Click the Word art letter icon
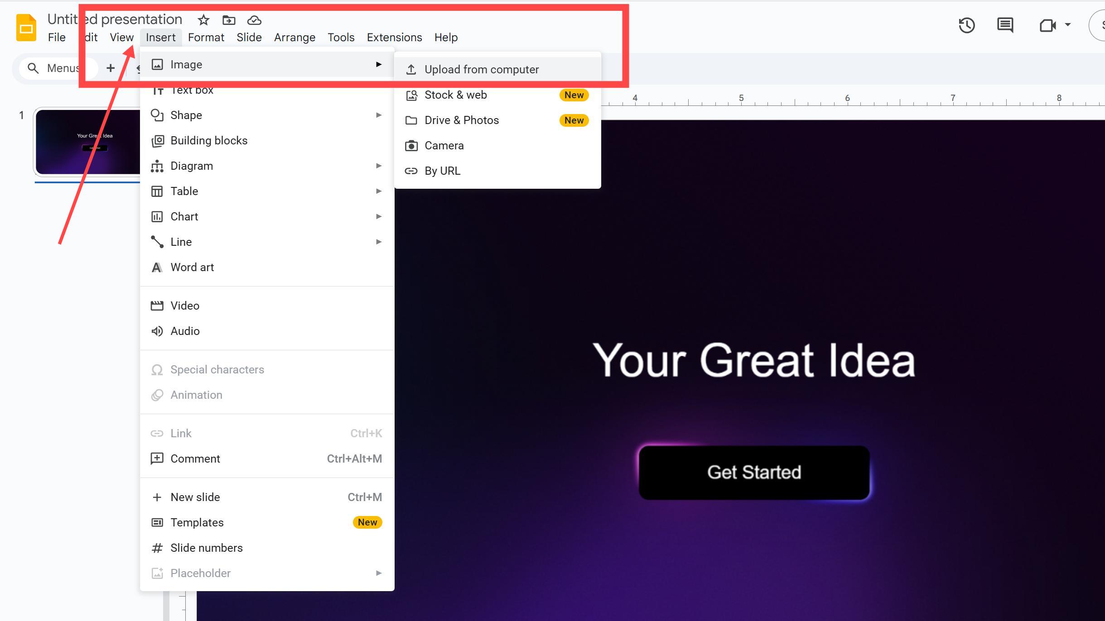 click(157, 268)
